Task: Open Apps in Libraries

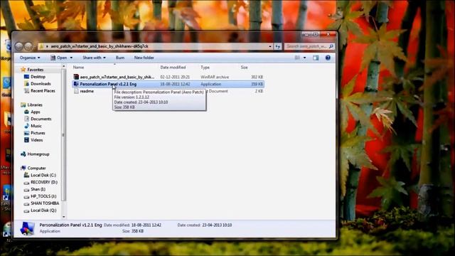Action: [x=36, y=112]
